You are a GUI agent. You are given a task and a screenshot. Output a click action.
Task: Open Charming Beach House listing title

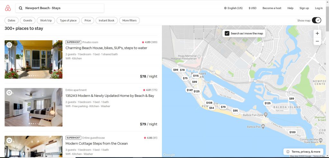[106, 48]
